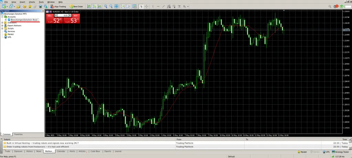Open the View menu
The image size is (352, 158).
(x=14, y=2)
